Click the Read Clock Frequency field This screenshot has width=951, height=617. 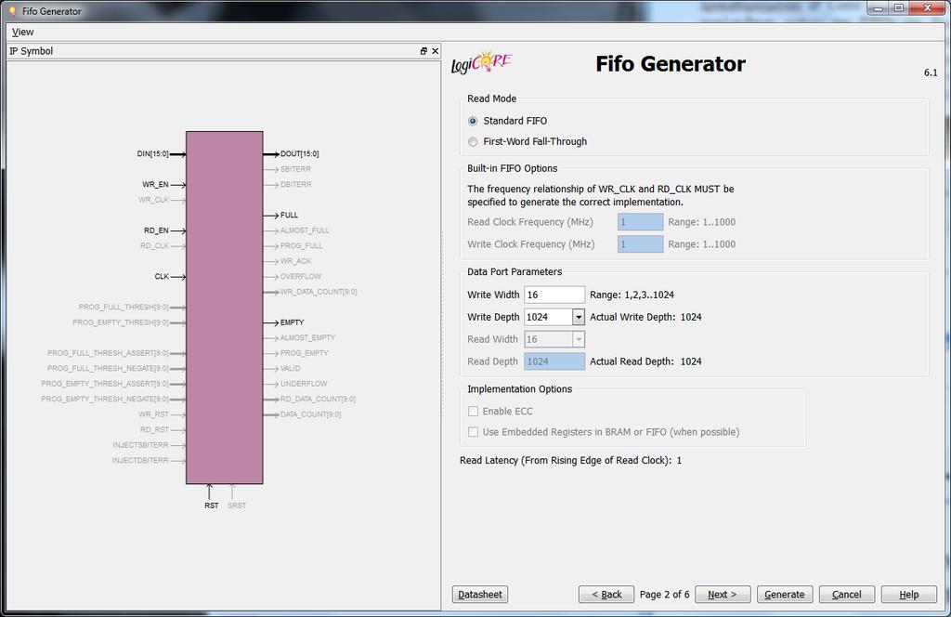coord(641,222)
